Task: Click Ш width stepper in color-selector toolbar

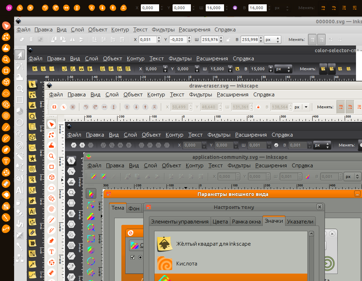Action: (x=230, y=69)
